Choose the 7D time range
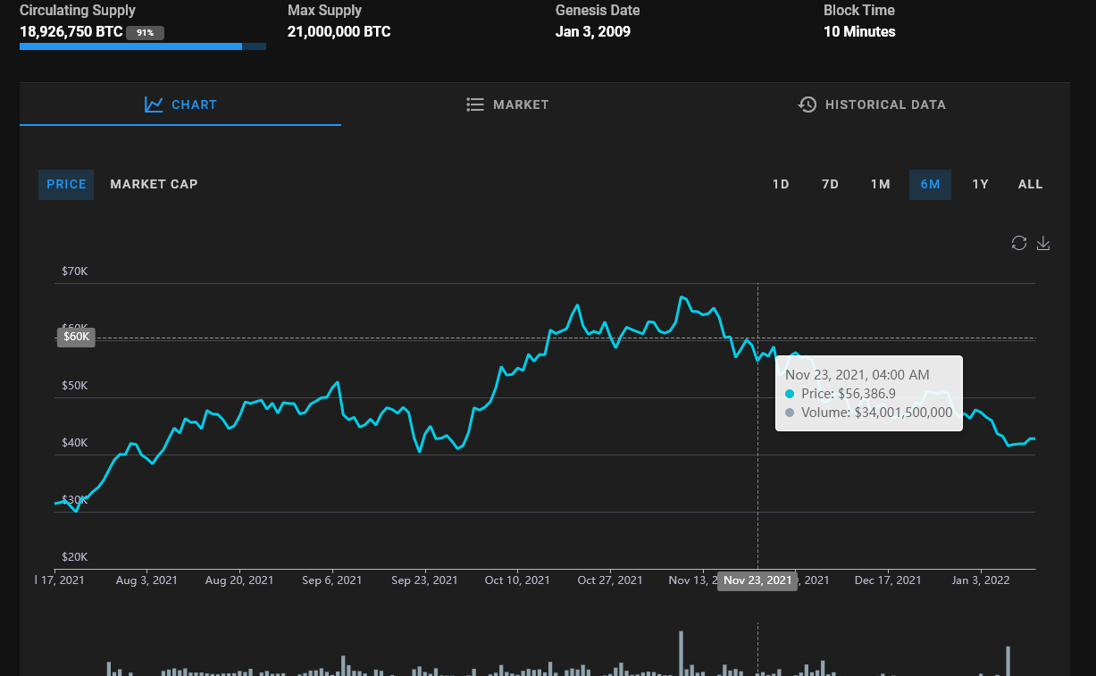Screen dimensions: 1096x676 tap(830, 184)
